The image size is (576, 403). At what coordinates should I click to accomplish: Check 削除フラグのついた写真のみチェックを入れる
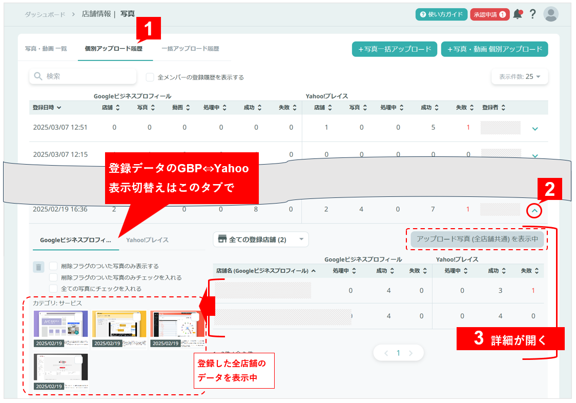(x=53, y=277)
